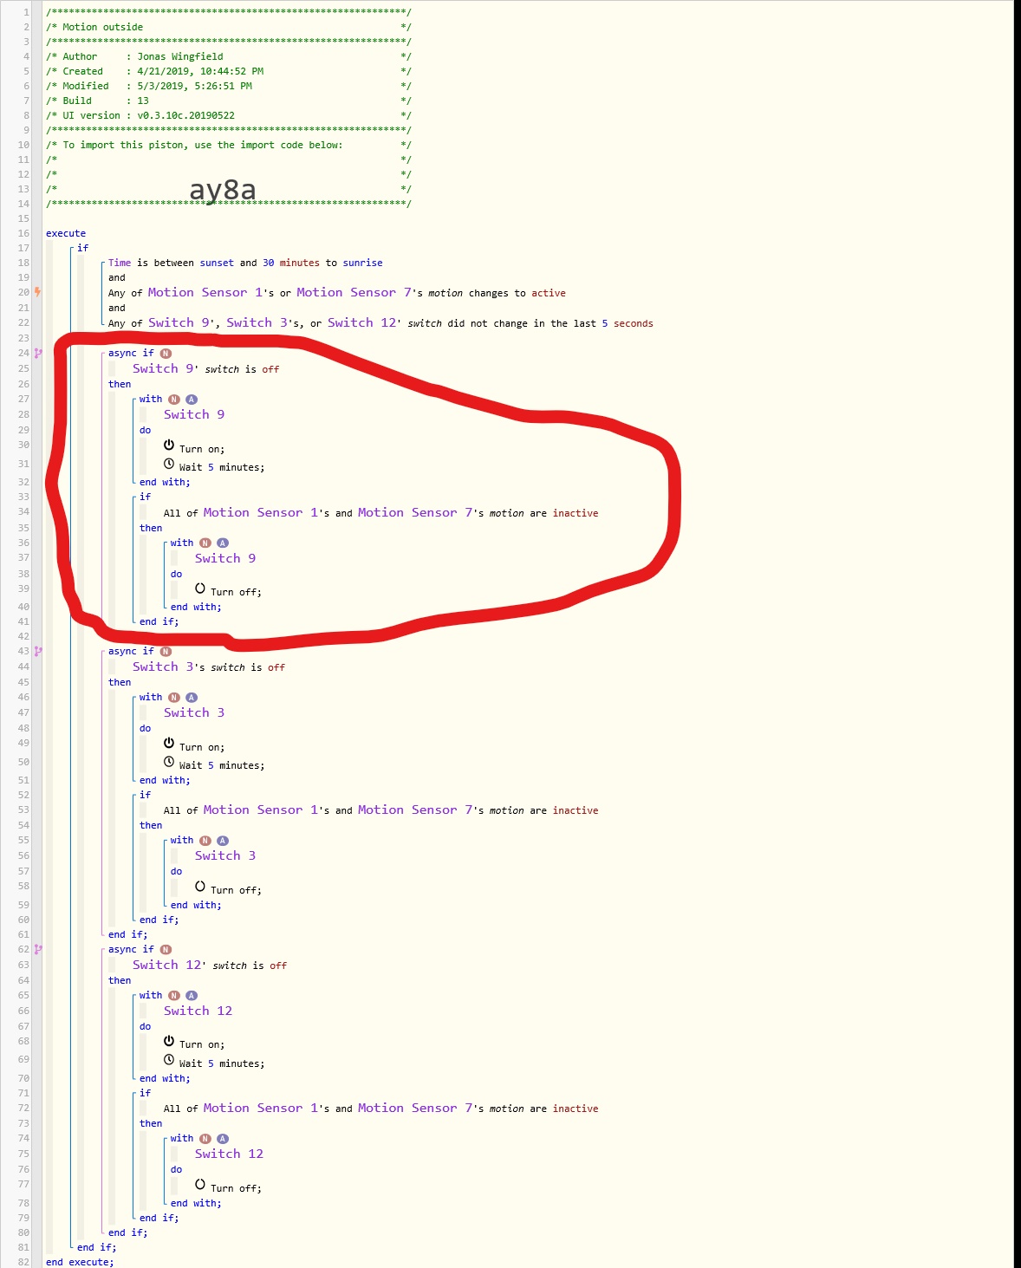The height and width of the screenshot is (1268, 1021).
Task: Click 'Motion Sensor 1' on line 20
Action: pyautogui.click(x=205, y=292)
